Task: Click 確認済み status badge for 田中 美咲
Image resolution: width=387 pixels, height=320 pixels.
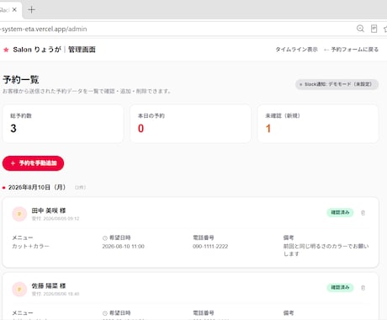Action: (340, 212)
